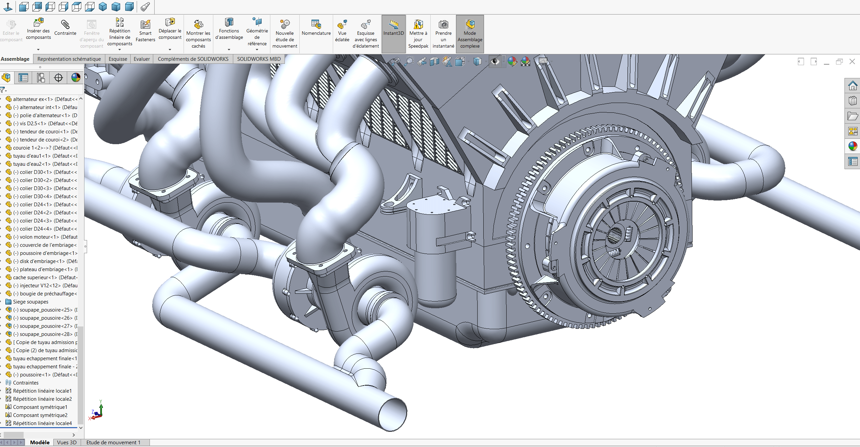The height and width of the screenshot is (447, 860).
Task: Open Déplacer le composant dropdown arrow
Action: click(x=170, y=50)
